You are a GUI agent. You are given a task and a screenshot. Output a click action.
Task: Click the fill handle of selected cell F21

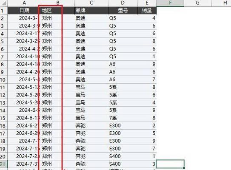184,168
